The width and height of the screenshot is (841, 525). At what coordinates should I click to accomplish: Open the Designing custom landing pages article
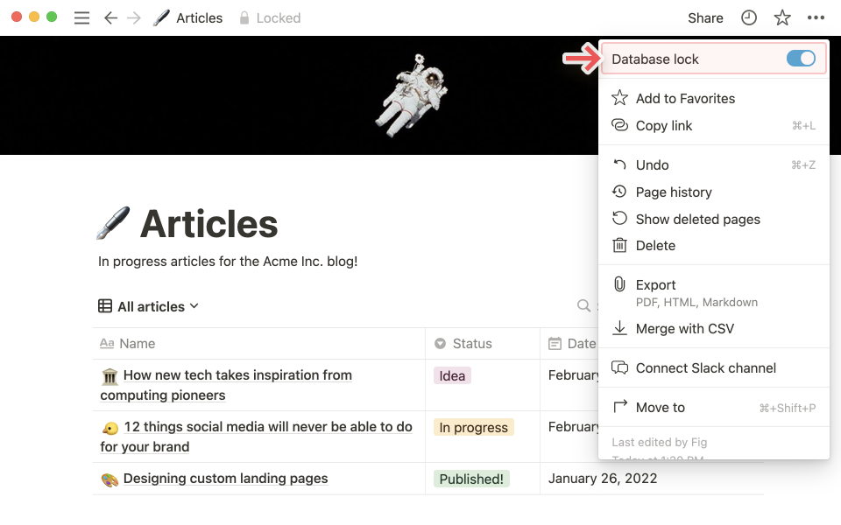point(225,479)
